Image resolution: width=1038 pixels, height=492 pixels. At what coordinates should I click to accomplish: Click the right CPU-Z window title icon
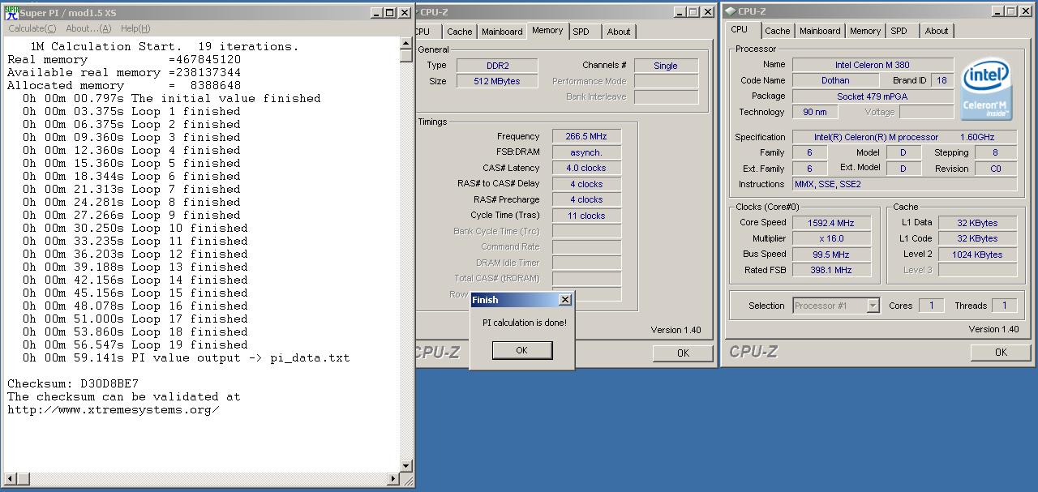[731, 11]
